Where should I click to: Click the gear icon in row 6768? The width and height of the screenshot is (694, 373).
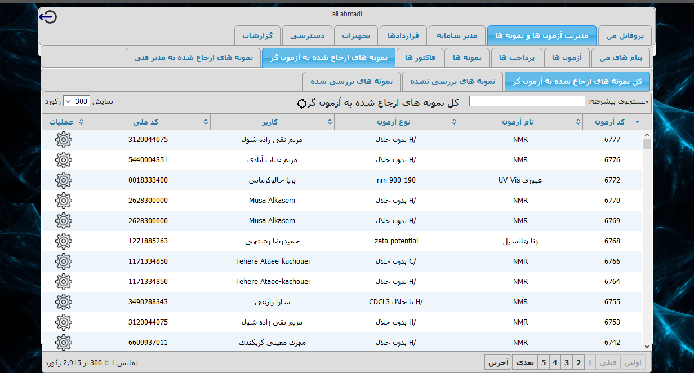pos(64,241)
